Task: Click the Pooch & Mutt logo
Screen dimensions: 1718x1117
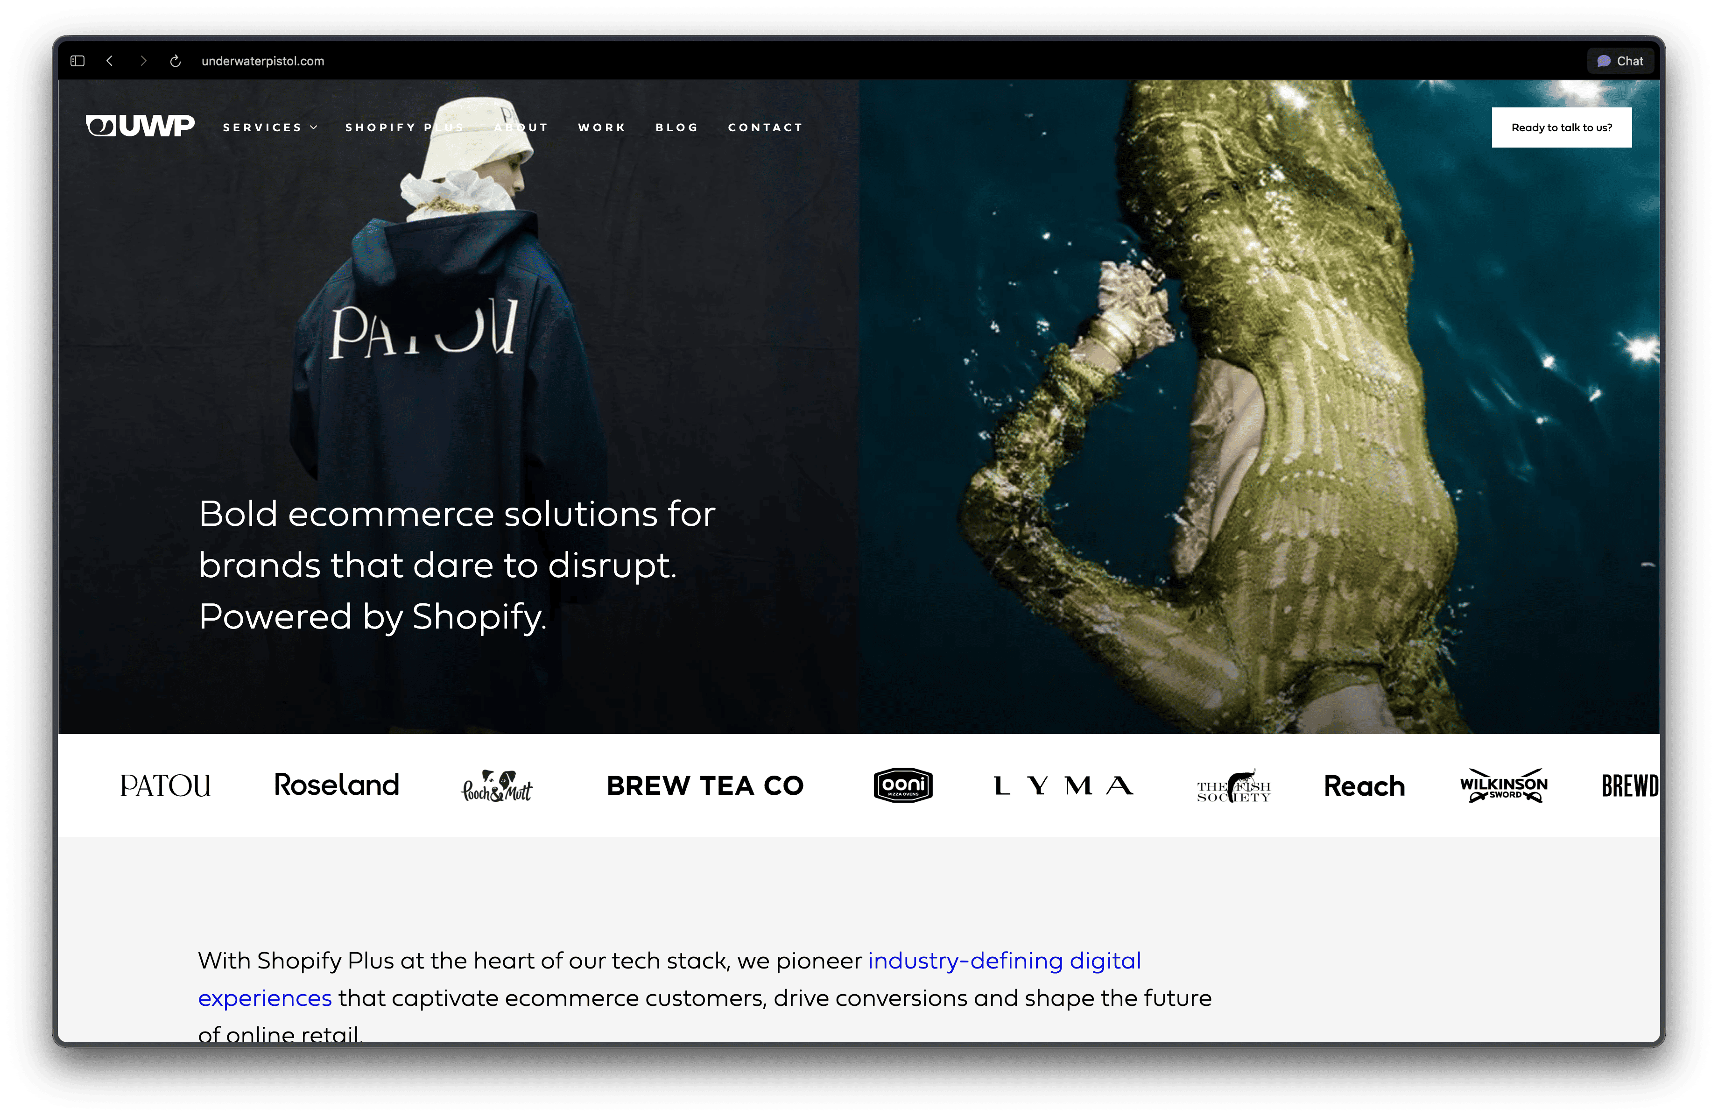Action: 497,785
